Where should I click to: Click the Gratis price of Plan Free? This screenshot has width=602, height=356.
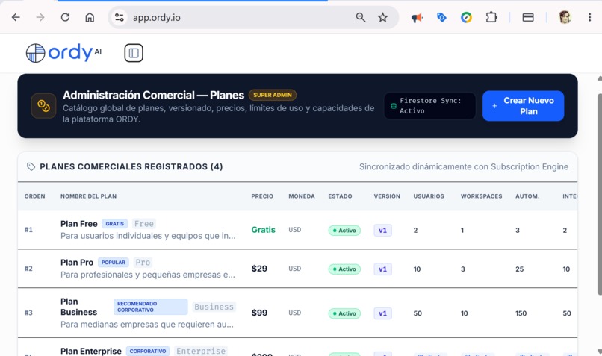pyautogui.click(x=264, y=230)
